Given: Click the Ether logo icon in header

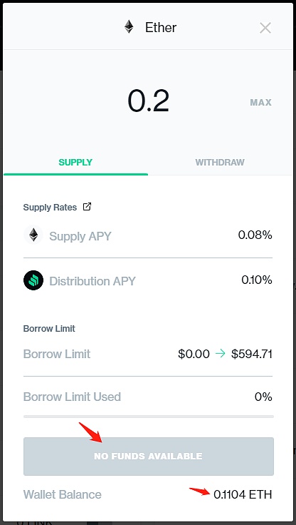Looking at the screenshot, I should 129,27.
